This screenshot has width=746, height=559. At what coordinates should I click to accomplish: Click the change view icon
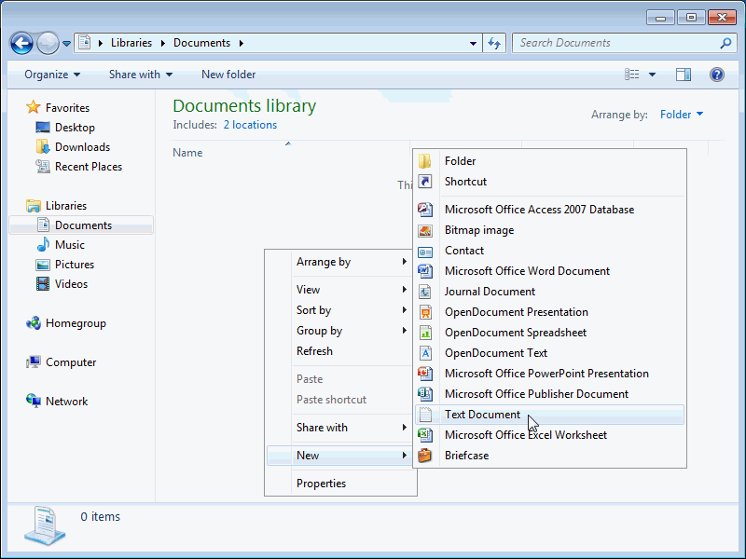pos(632,75)
